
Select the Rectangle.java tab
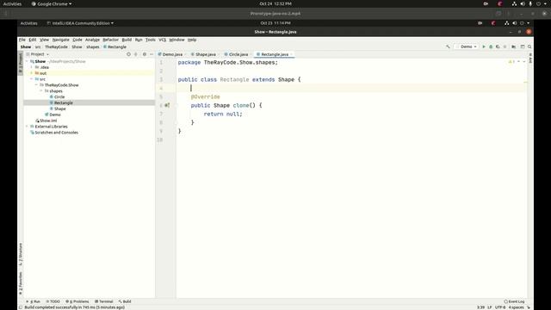274,54
